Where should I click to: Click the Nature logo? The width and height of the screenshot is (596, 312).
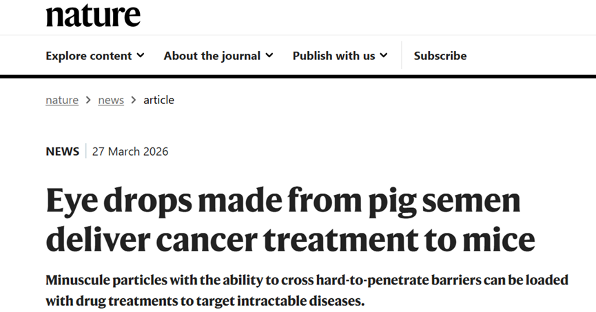[93, 14]
